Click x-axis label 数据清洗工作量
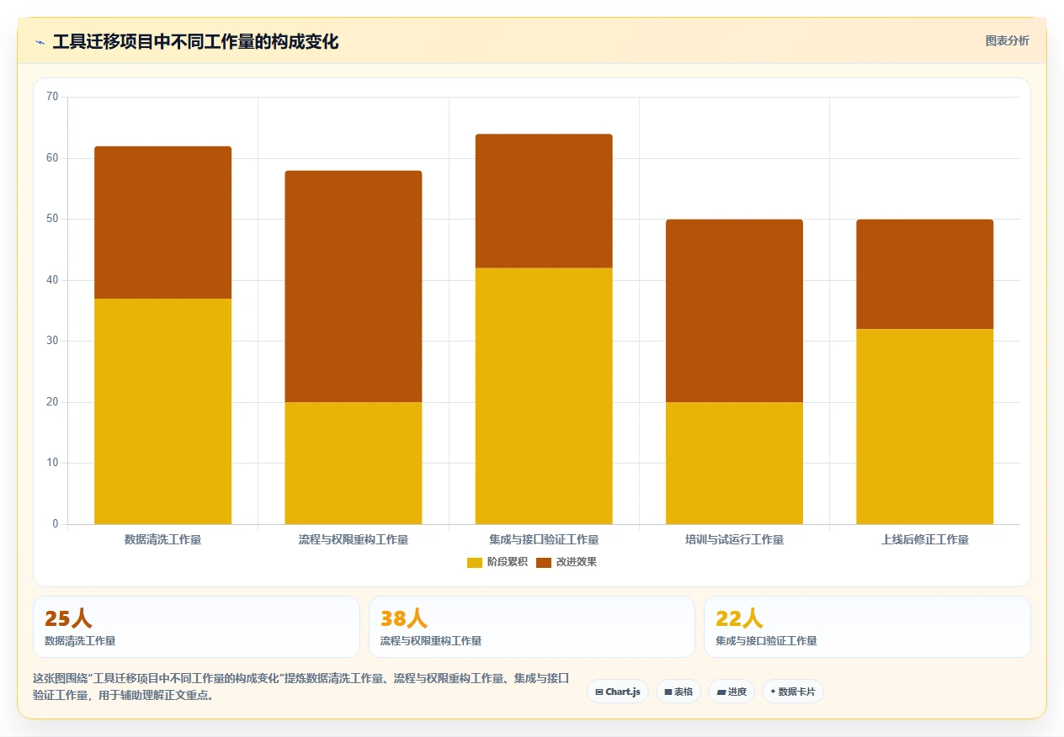This screenshot has width=1064, height=737. [x=162, y=539]
